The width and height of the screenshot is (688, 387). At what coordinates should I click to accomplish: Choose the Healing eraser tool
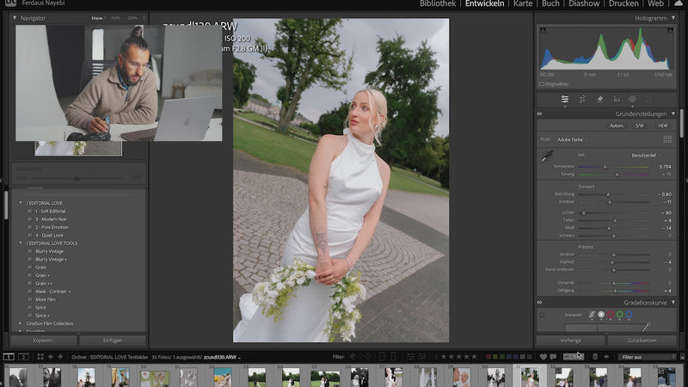pos(599,99)
